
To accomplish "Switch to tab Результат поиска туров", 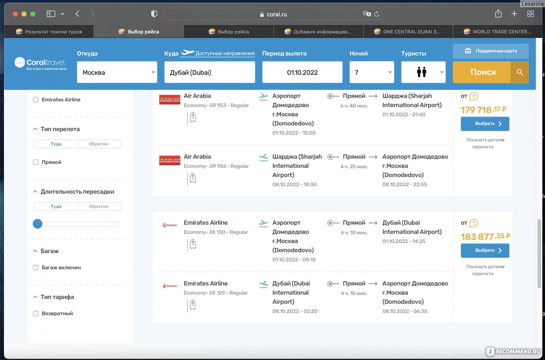I will click(x=49, y=31).
